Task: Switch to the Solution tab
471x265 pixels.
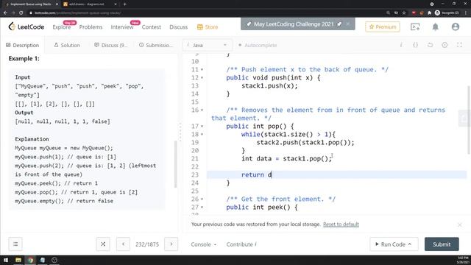Action: (67, 45)
